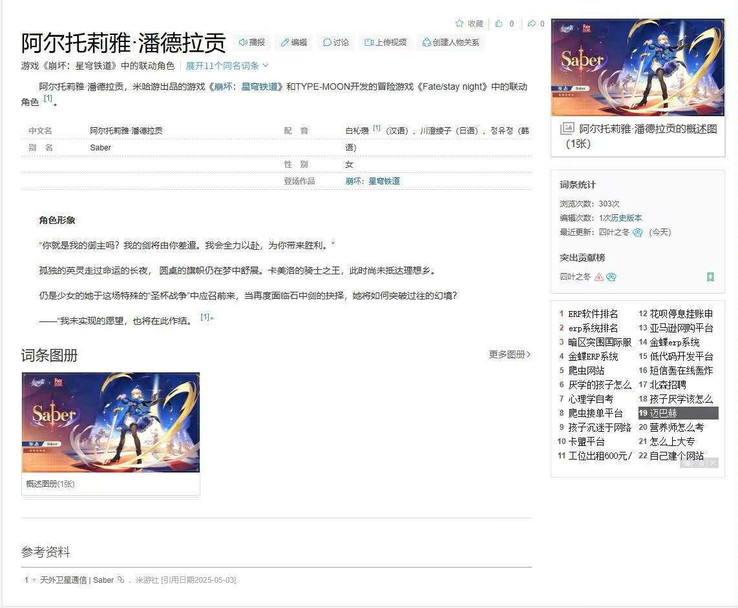Open ad link 孩子厌学该怎么
Image resolution: width=738 pixels, height=608 pixels.
tap(681, 399)
